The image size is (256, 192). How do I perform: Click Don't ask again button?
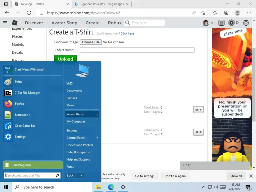point(175,176)
